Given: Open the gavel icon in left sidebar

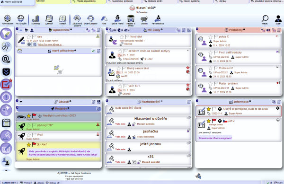Looking at the screenshot, I should coord(6,136).
